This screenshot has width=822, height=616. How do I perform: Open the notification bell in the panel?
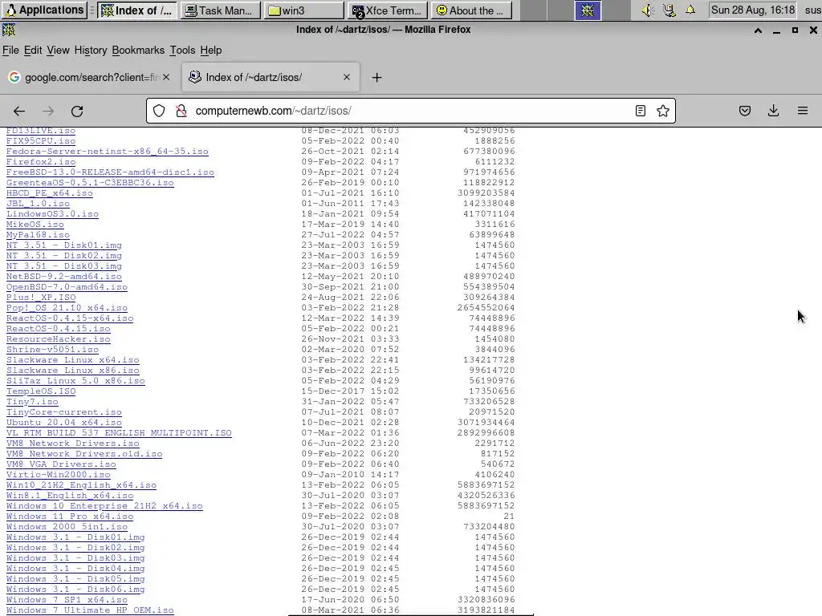click(x=690, y=10)
